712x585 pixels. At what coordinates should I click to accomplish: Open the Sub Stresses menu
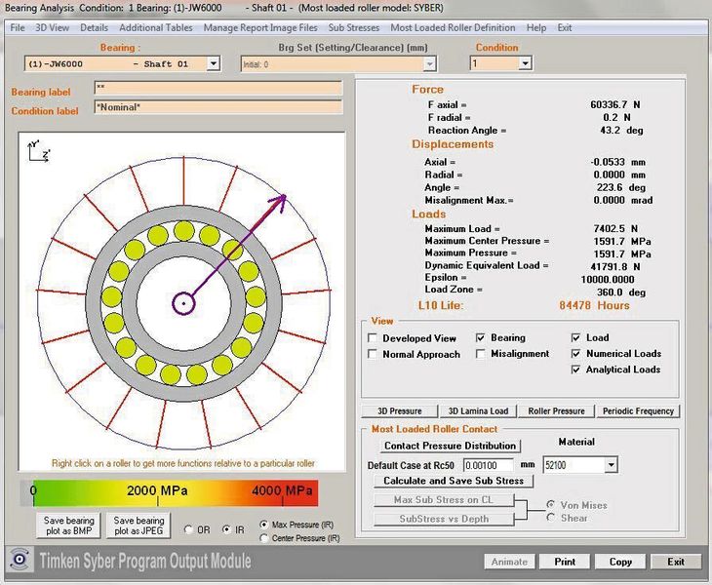tap(353, 28)
